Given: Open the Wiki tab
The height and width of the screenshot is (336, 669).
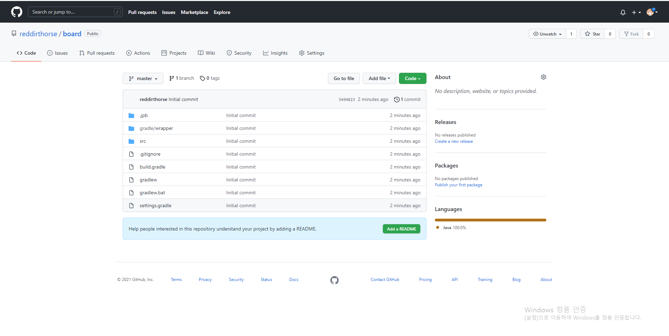Looking at the screenshot, I should [x=206, y=53].
